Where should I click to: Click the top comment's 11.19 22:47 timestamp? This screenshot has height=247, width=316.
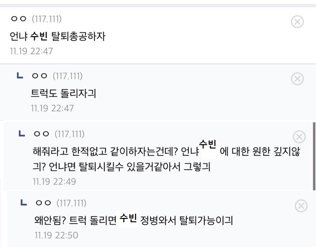(x=31, y=51)
